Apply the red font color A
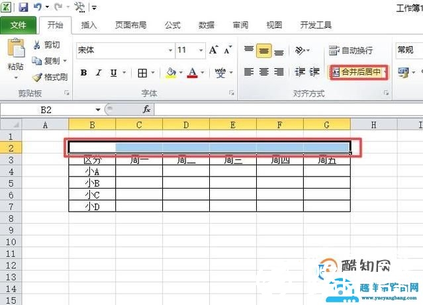Image resolution: width=423 pixels, height=305 pixels. pyautogui.click(x=192, y=73)
